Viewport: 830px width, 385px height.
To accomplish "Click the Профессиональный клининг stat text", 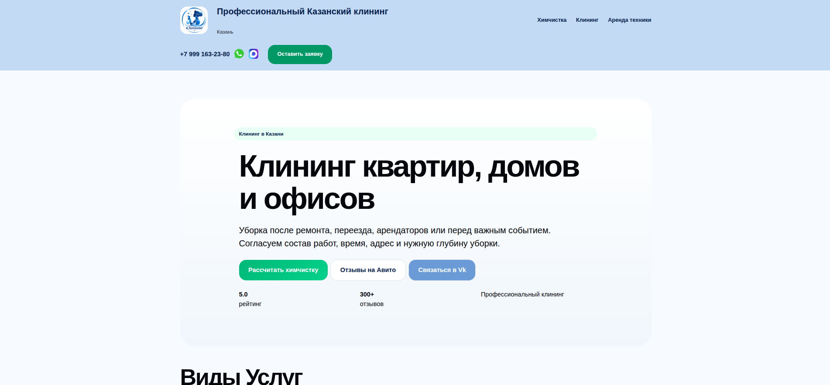I will (522, 294).
